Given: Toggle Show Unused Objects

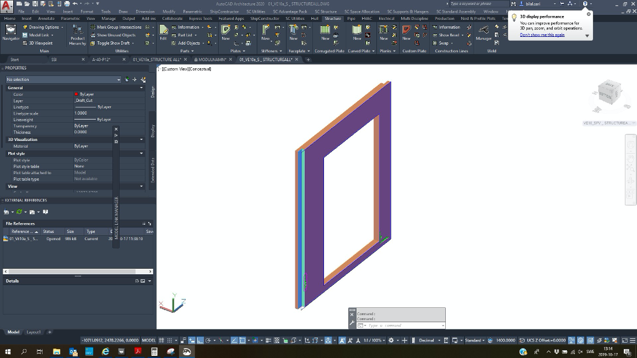Looking at the screenshot, I should tap(113, 35).
